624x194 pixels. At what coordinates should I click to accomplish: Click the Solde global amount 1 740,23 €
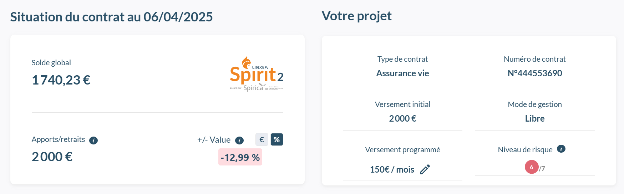pos(61,80)
